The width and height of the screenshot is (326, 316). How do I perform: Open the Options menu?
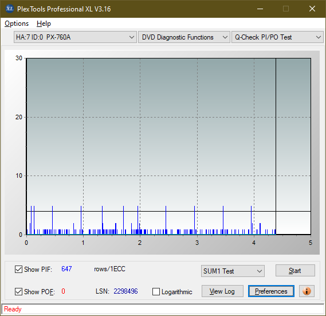17,24
